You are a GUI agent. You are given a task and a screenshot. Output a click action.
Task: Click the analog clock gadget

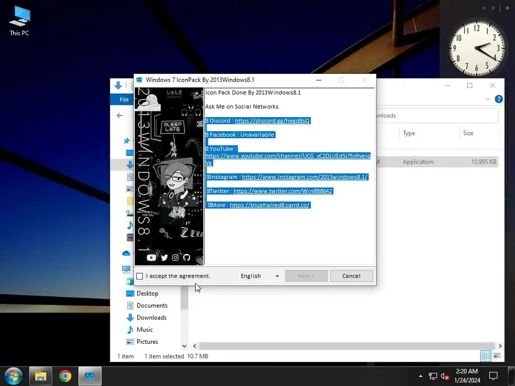click(x=477, y=48)
